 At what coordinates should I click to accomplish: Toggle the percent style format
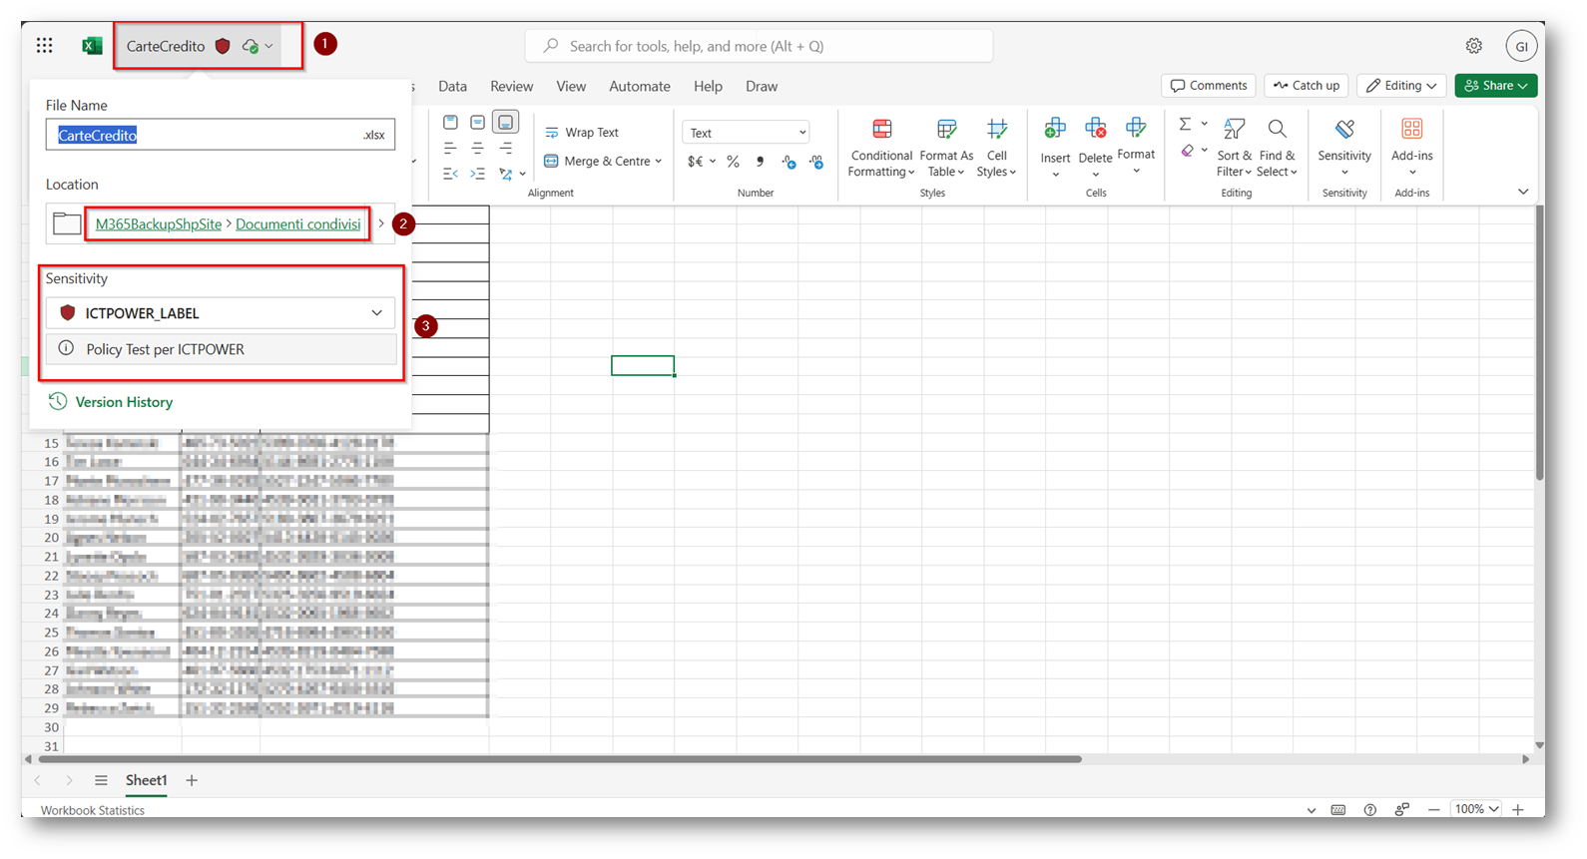[733, 162]
